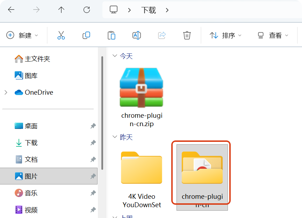Click the Delete trash icon
Screen dimensions: 302x218
pyautogui.click(x=187, y=35)
